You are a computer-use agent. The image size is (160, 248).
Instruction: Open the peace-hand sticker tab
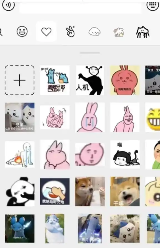(70, 31)
